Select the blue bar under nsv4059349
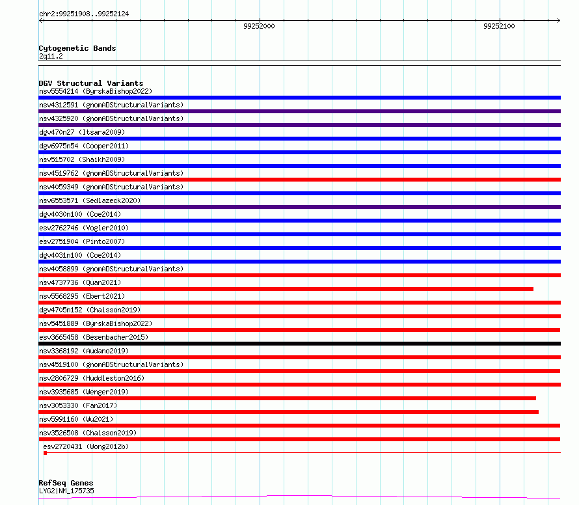 tap(299, 193)
